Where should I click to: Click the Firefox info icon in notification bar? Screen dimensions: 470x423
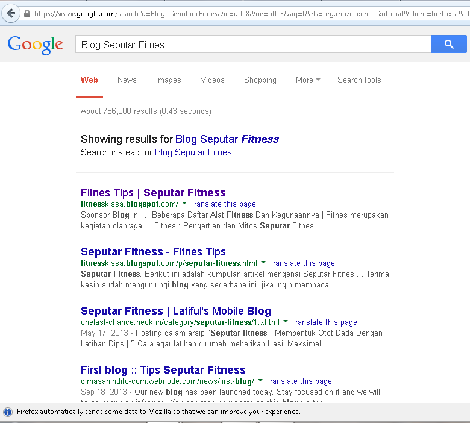point(8,412)
